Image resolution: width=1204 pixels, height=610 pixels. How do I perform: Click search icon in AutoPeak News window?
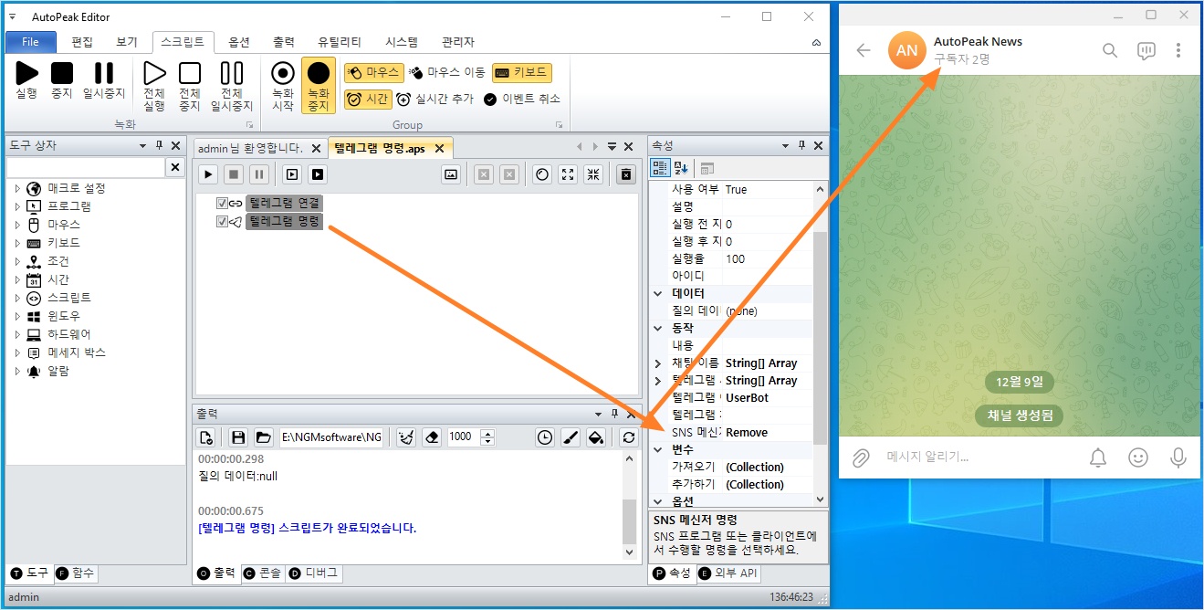click(x=1110, y=50)
